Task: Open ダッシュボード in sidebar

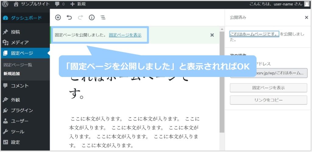Action: coord(25,18)
